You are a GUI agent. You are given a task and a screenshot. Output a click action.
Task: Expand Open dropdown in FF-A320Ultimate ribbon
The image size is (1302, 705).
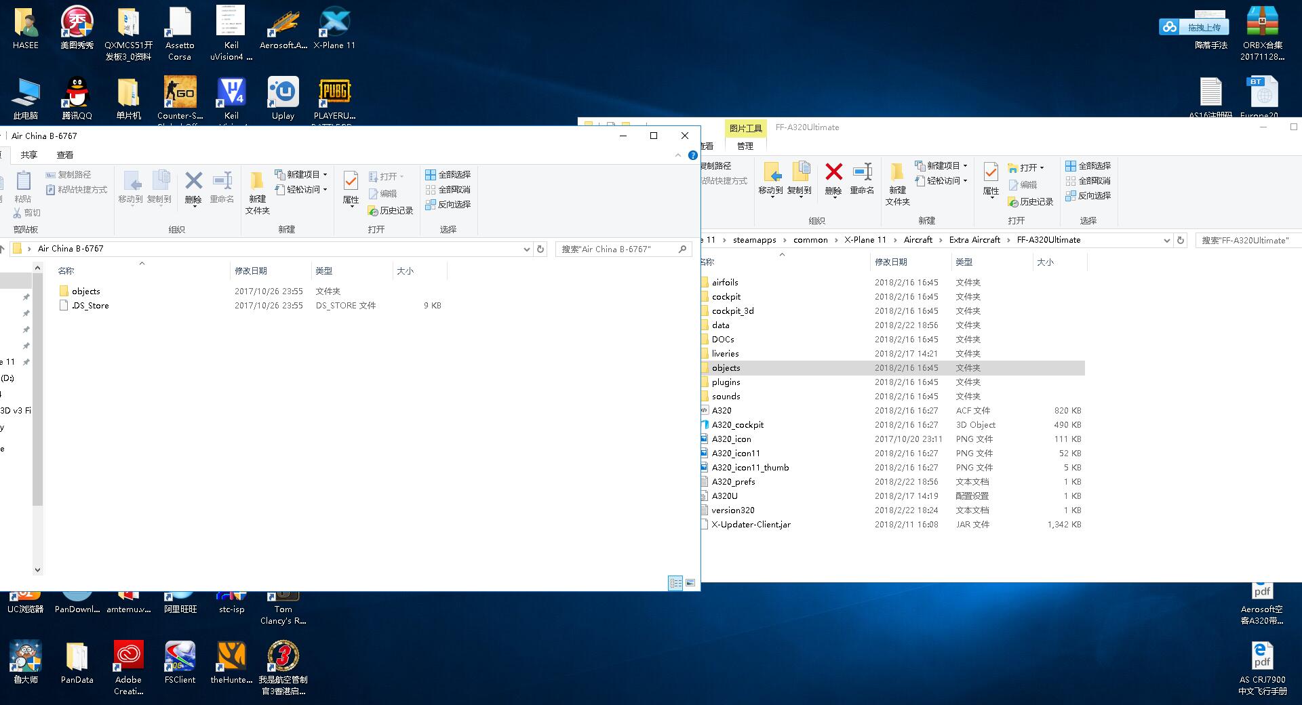(1042, 168)
